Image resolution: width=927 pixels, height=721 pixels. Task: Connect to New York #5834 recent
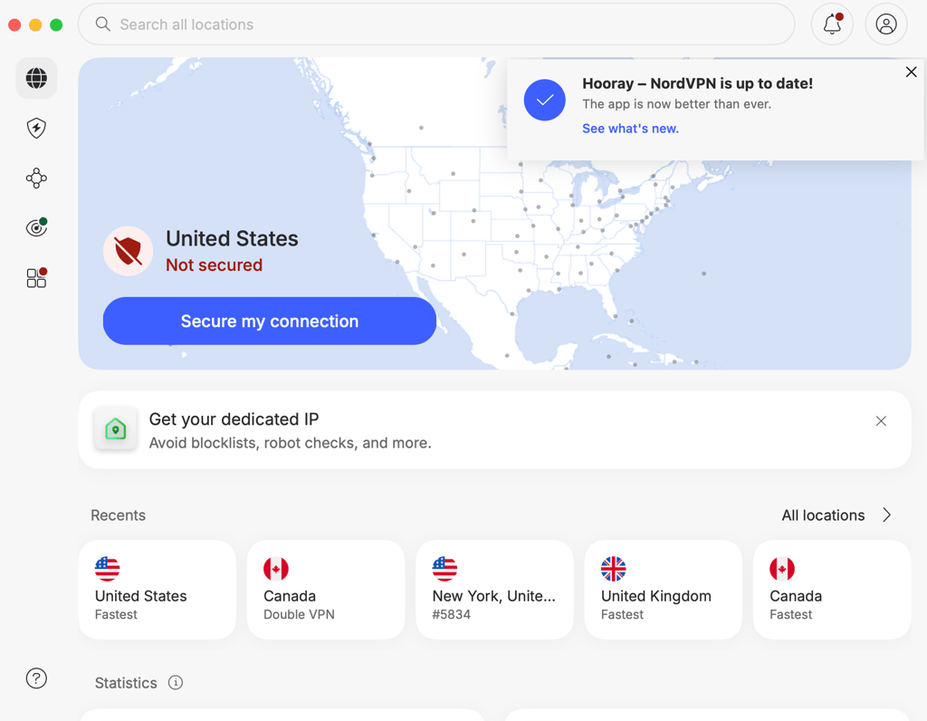coord(495,590)
